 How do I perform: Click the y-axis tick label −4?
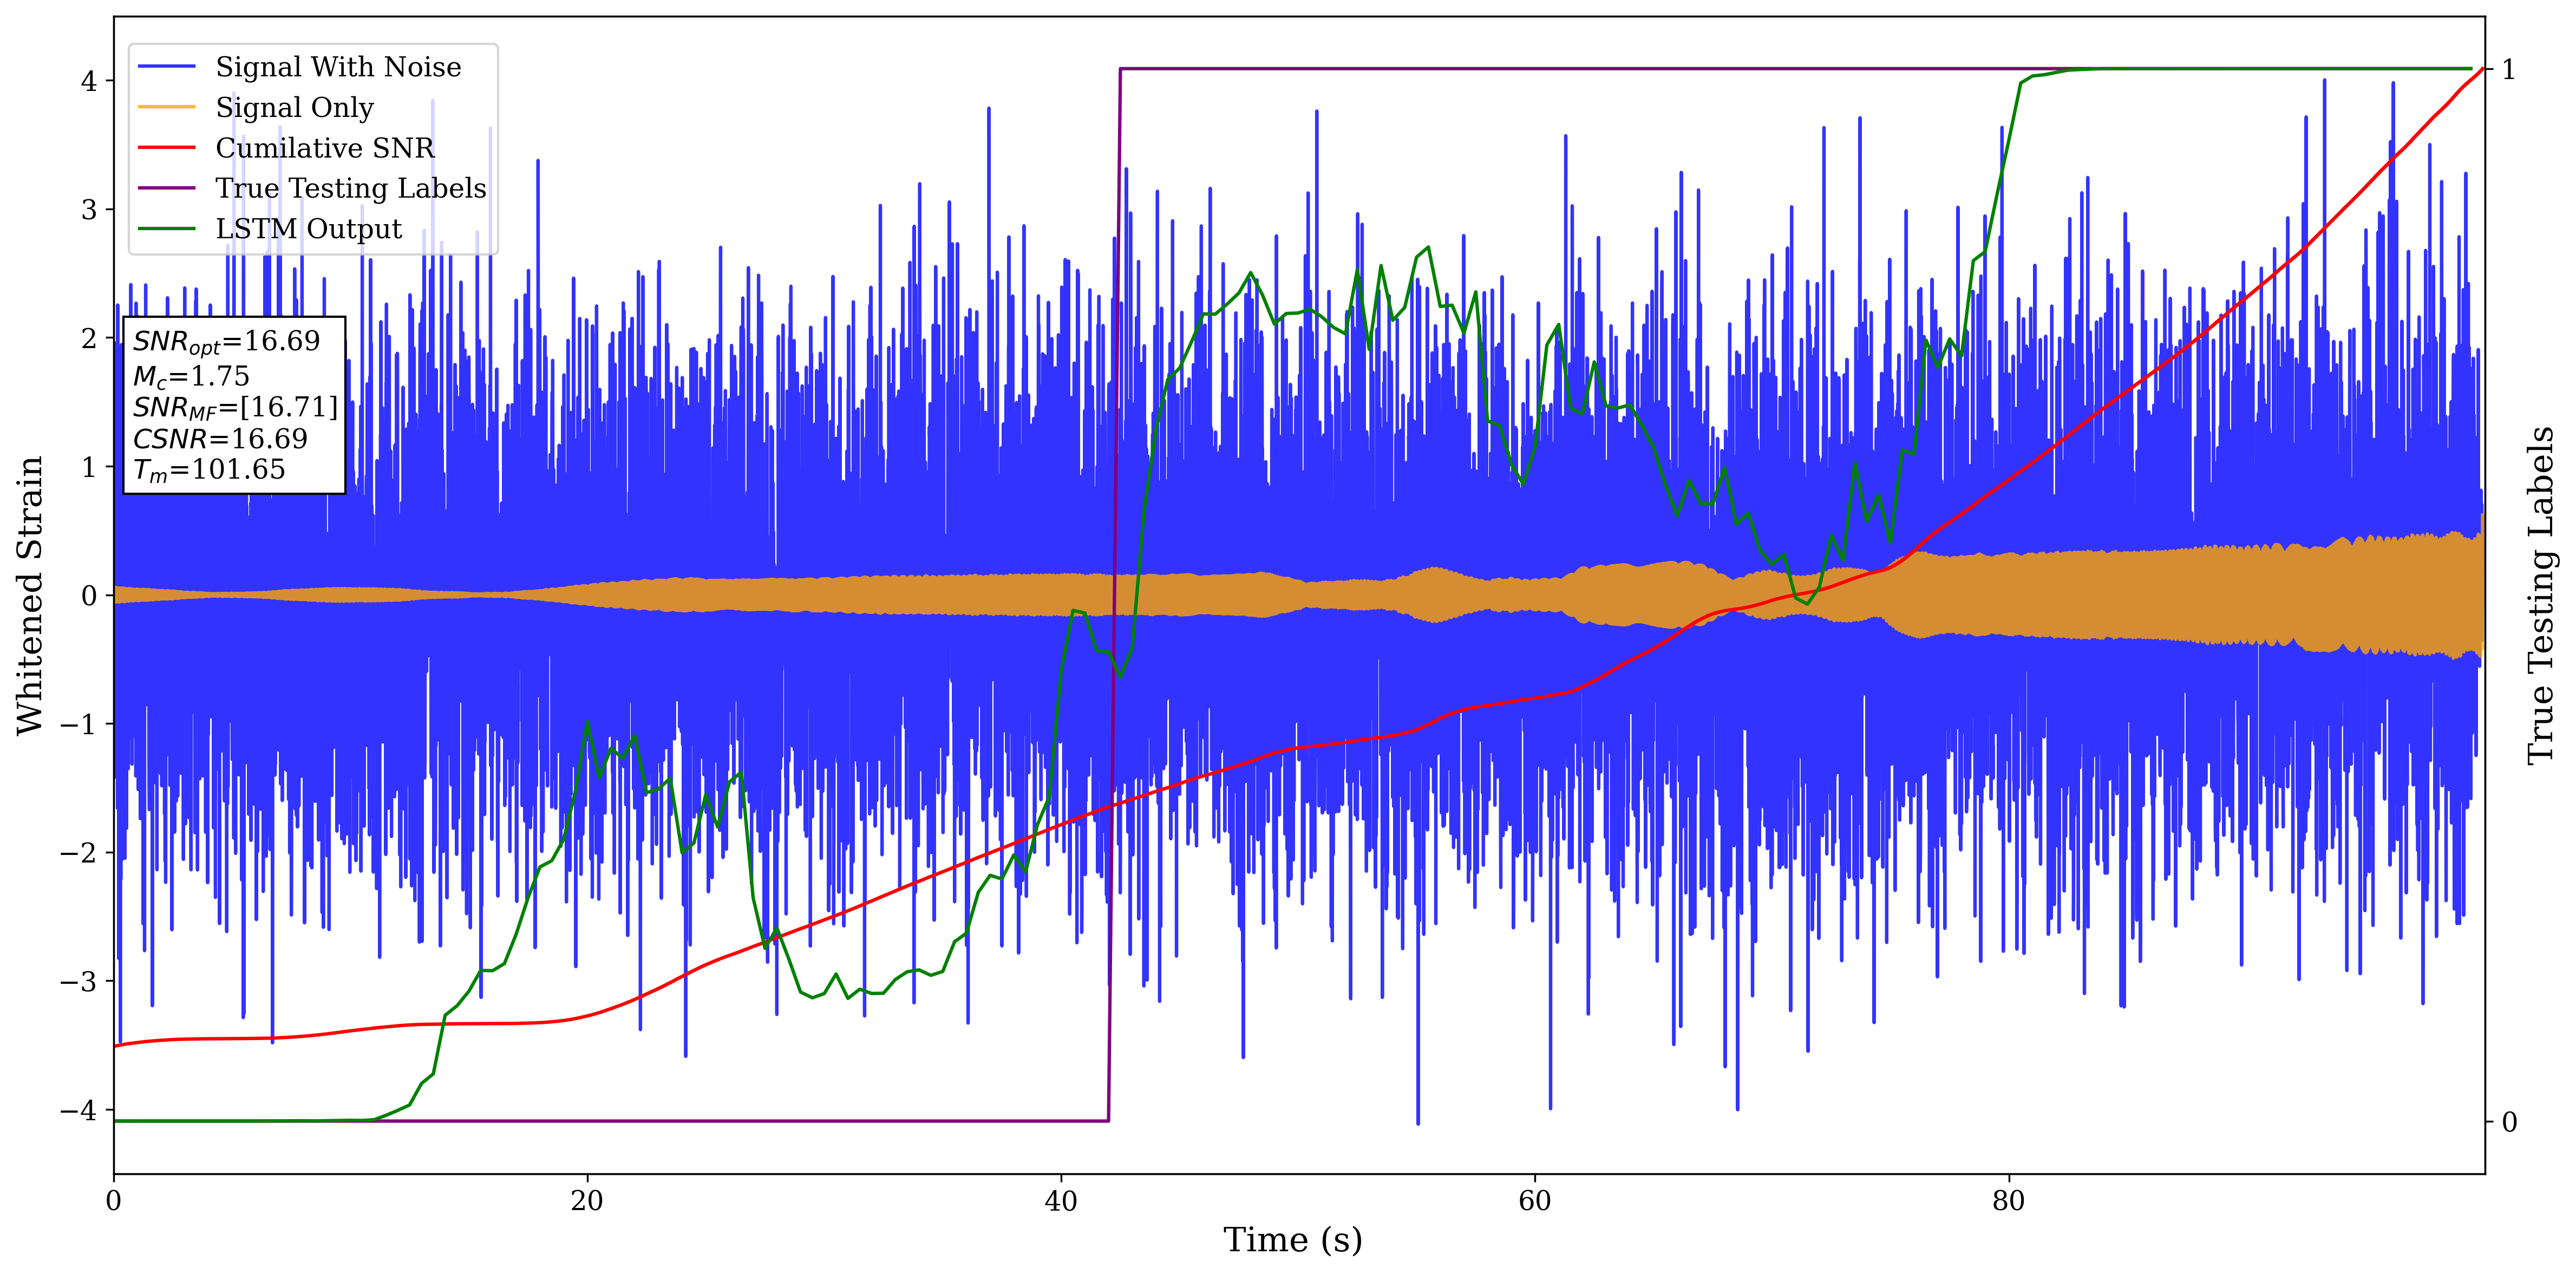click(78, 1110)
